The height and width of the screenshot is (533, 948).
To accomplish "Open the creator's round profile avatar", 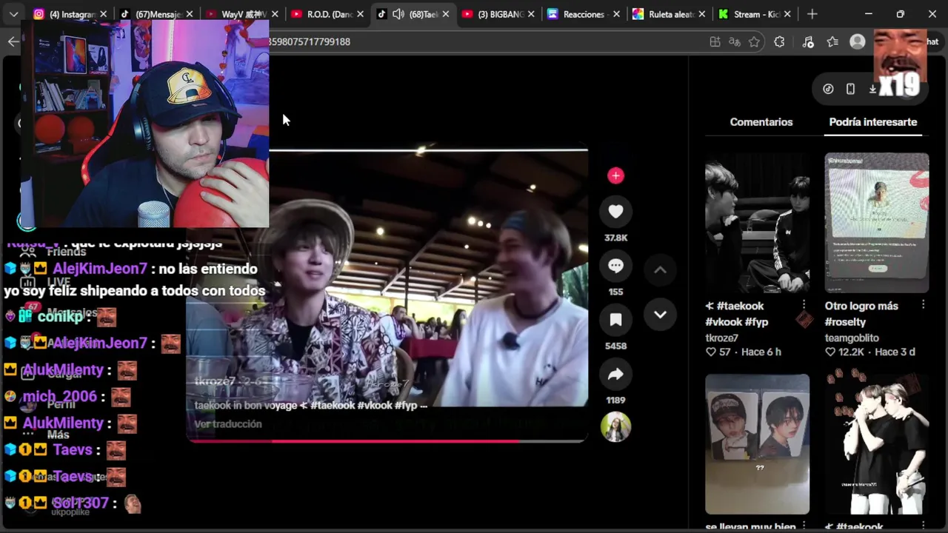I will point(615,427).
